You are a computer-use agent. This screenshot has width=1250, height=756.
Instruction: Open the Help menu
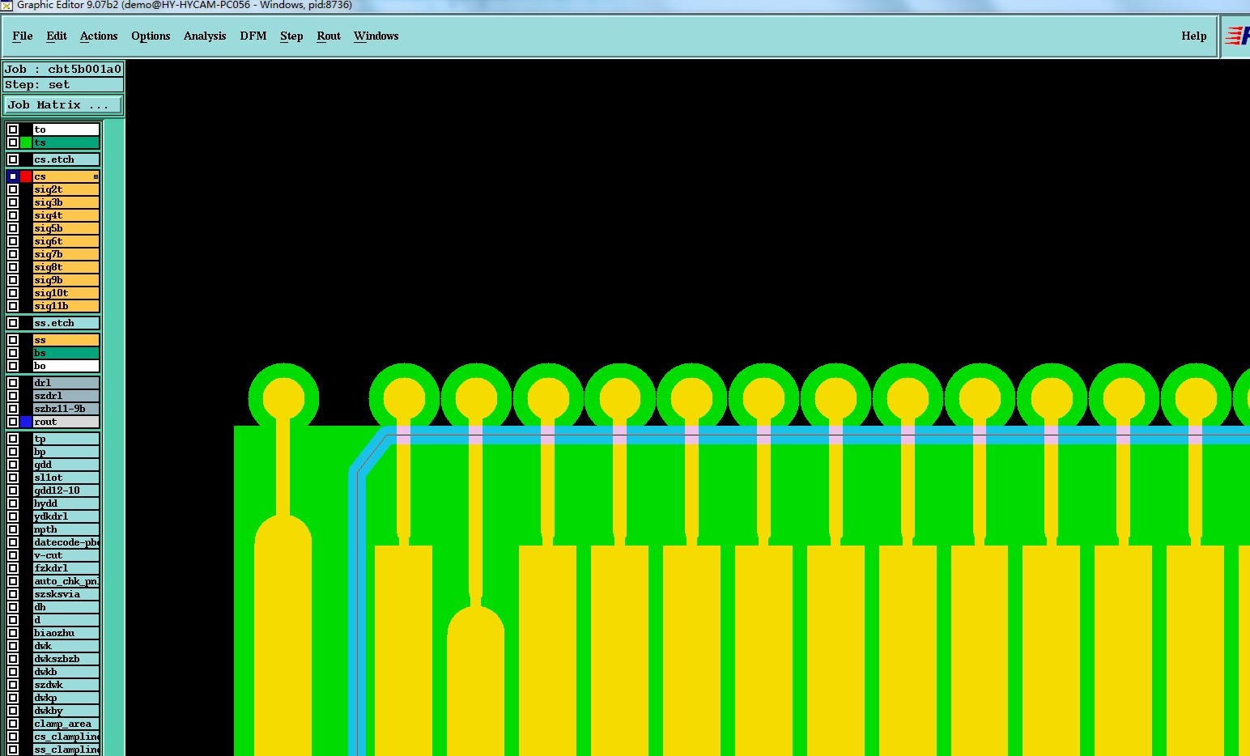(x=1194, y=36)
